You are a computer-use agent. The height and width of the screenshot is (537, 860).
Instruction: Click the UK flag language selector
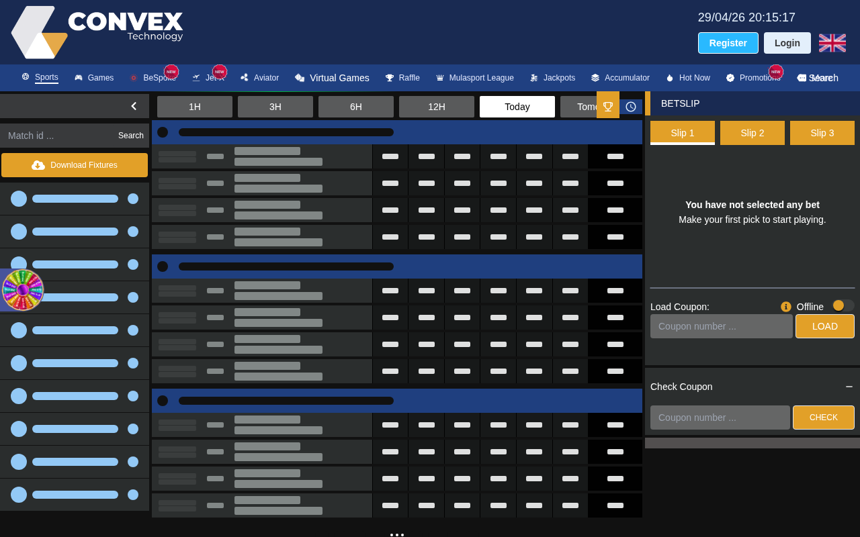(x=832, y=43)
